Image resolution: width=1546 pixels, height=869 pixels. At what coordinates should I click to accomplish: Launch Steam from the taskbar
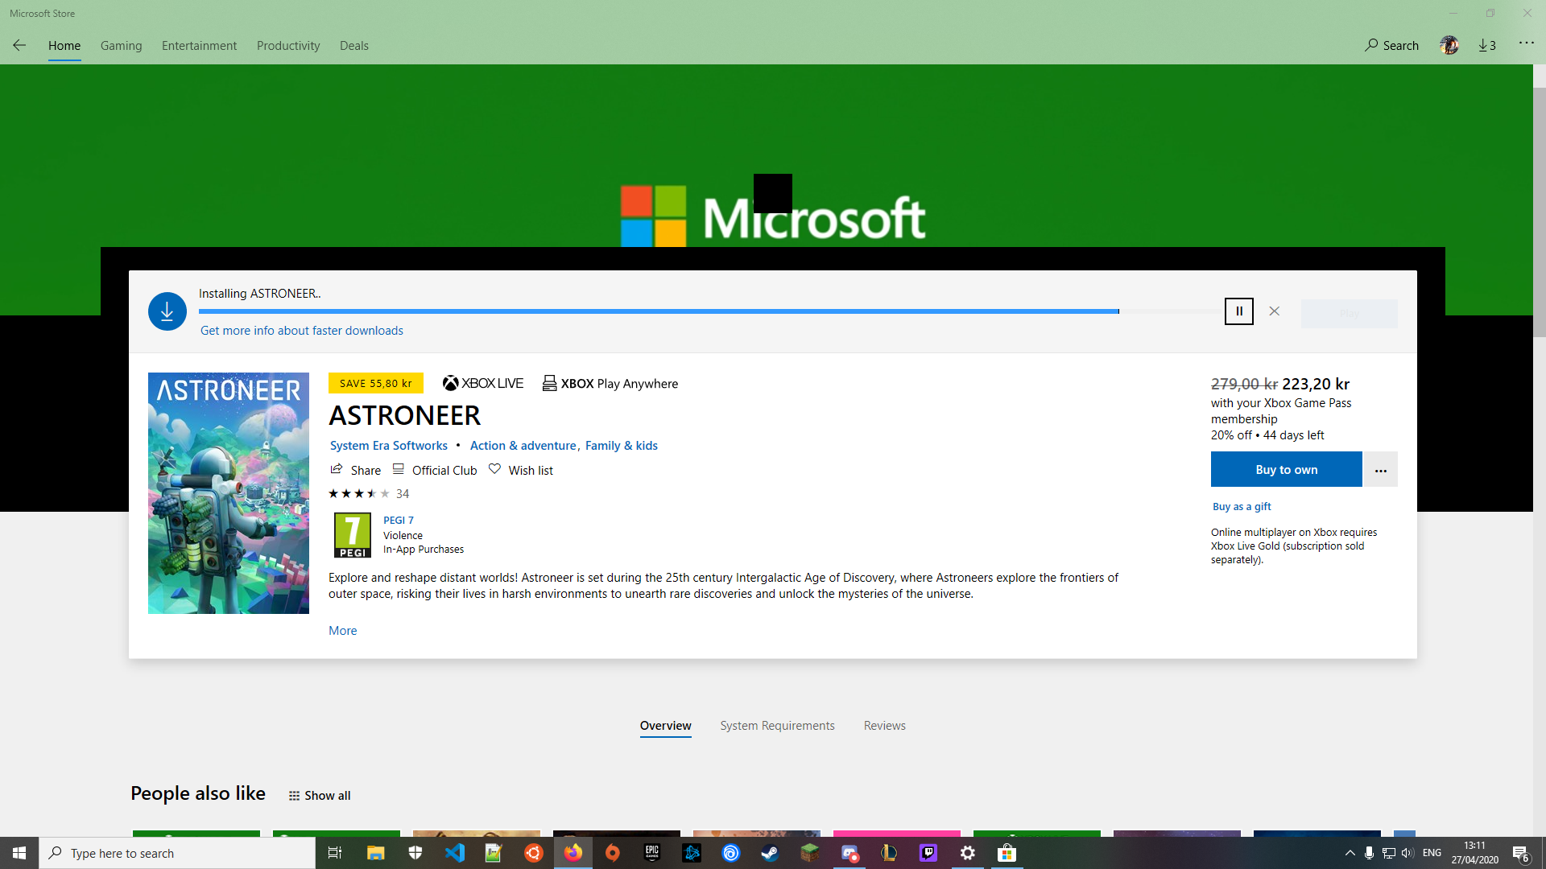771,853
